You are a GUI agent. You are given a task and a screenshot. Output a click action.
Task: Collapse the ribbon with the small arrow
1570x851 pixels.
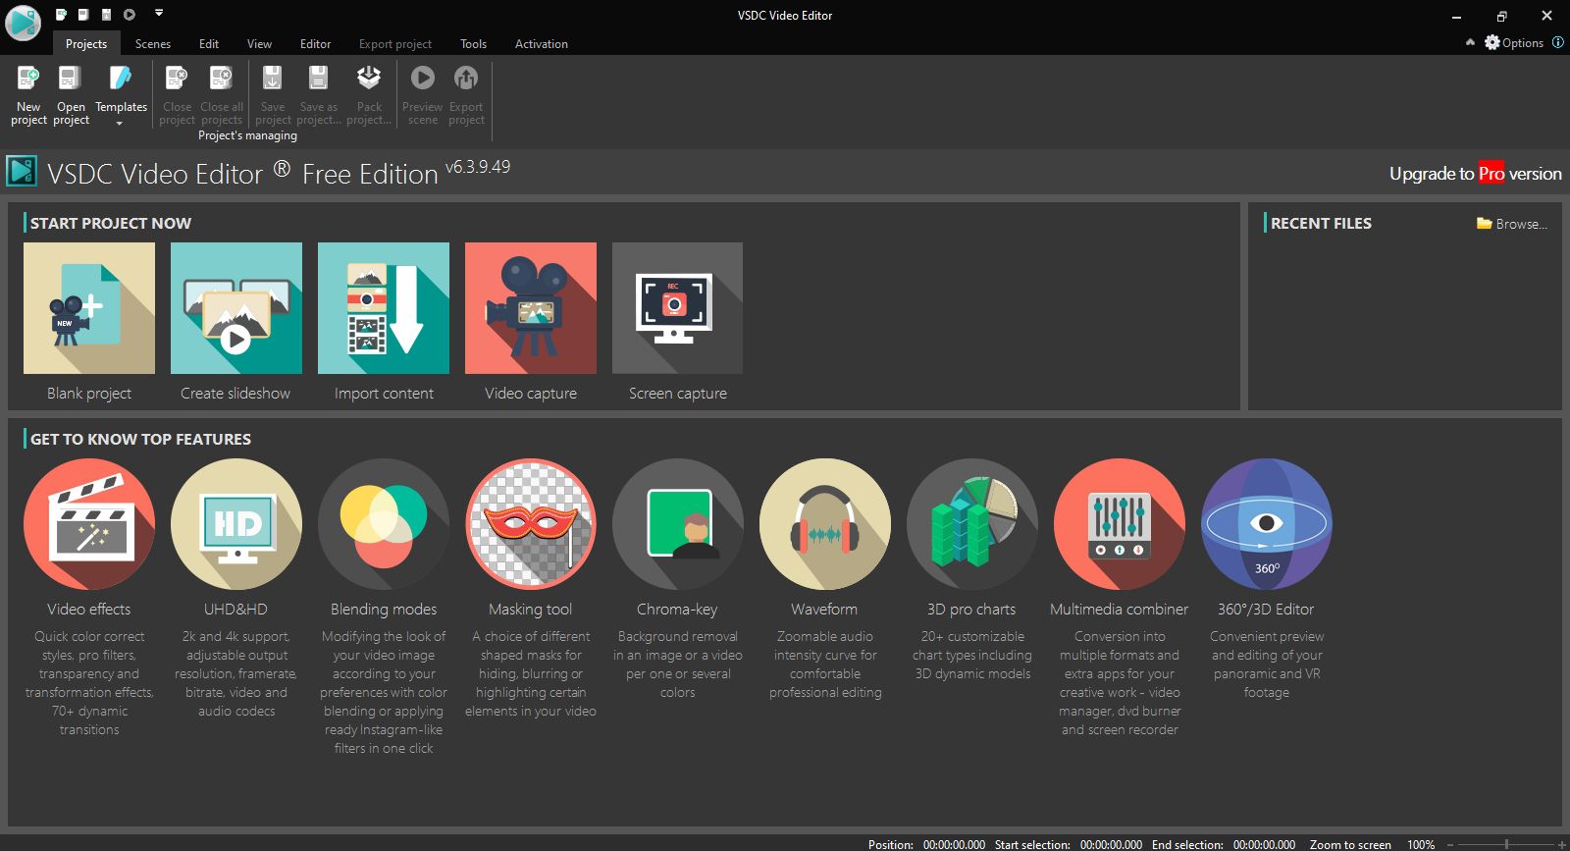point(1470,42)
